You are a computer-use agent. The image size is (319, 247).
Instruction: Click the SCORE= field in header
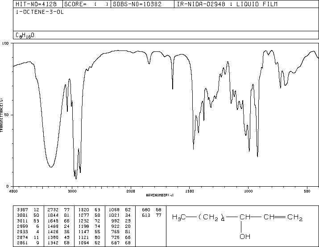pos(87,4)
